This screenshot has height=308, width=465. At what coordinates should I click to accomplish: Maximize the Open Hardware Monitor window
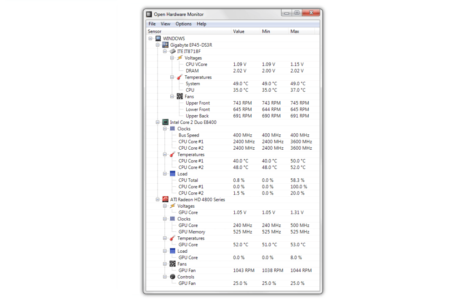pos(297,13)
